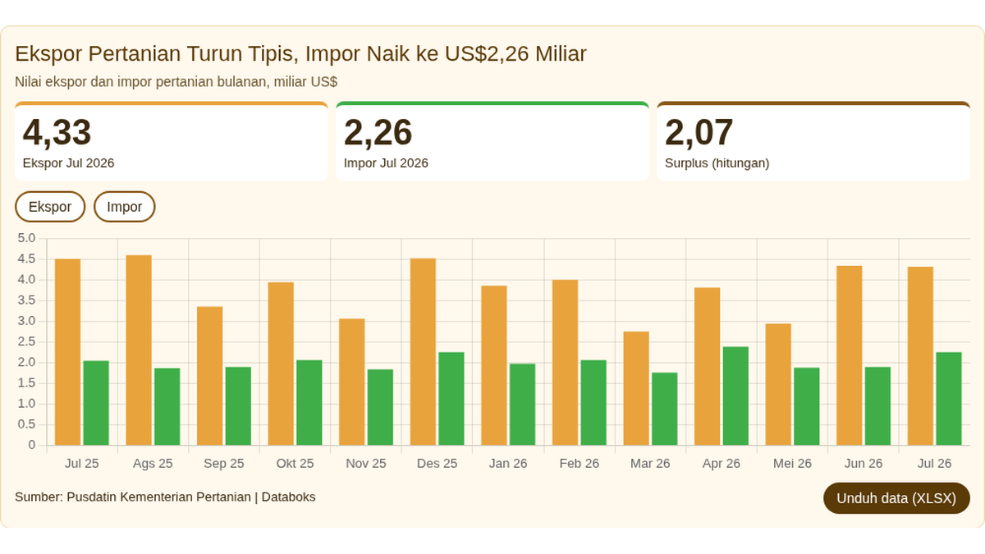Click the orange export bar for Des 25
This screenshot has height=554, width=985.
(423, 352)
